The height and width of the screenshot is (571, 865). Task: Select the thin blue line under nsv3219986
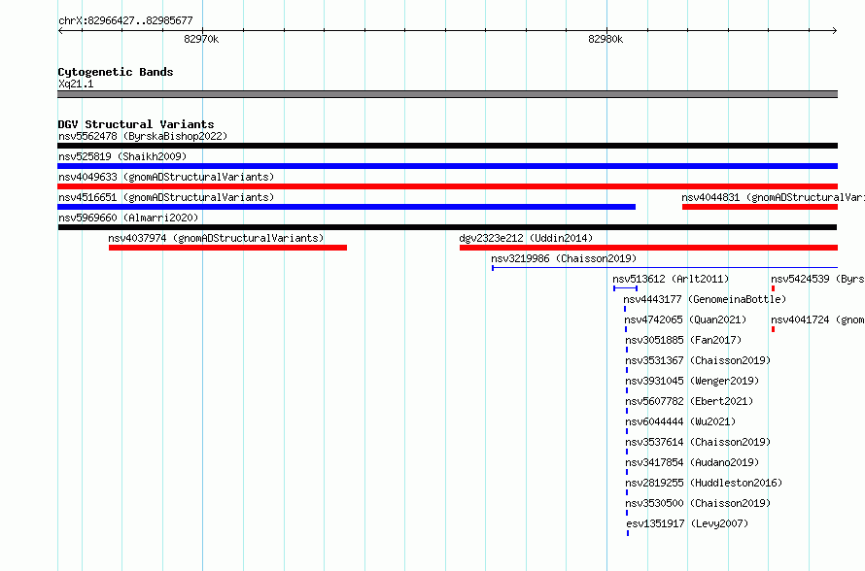(x=665, y=268)
